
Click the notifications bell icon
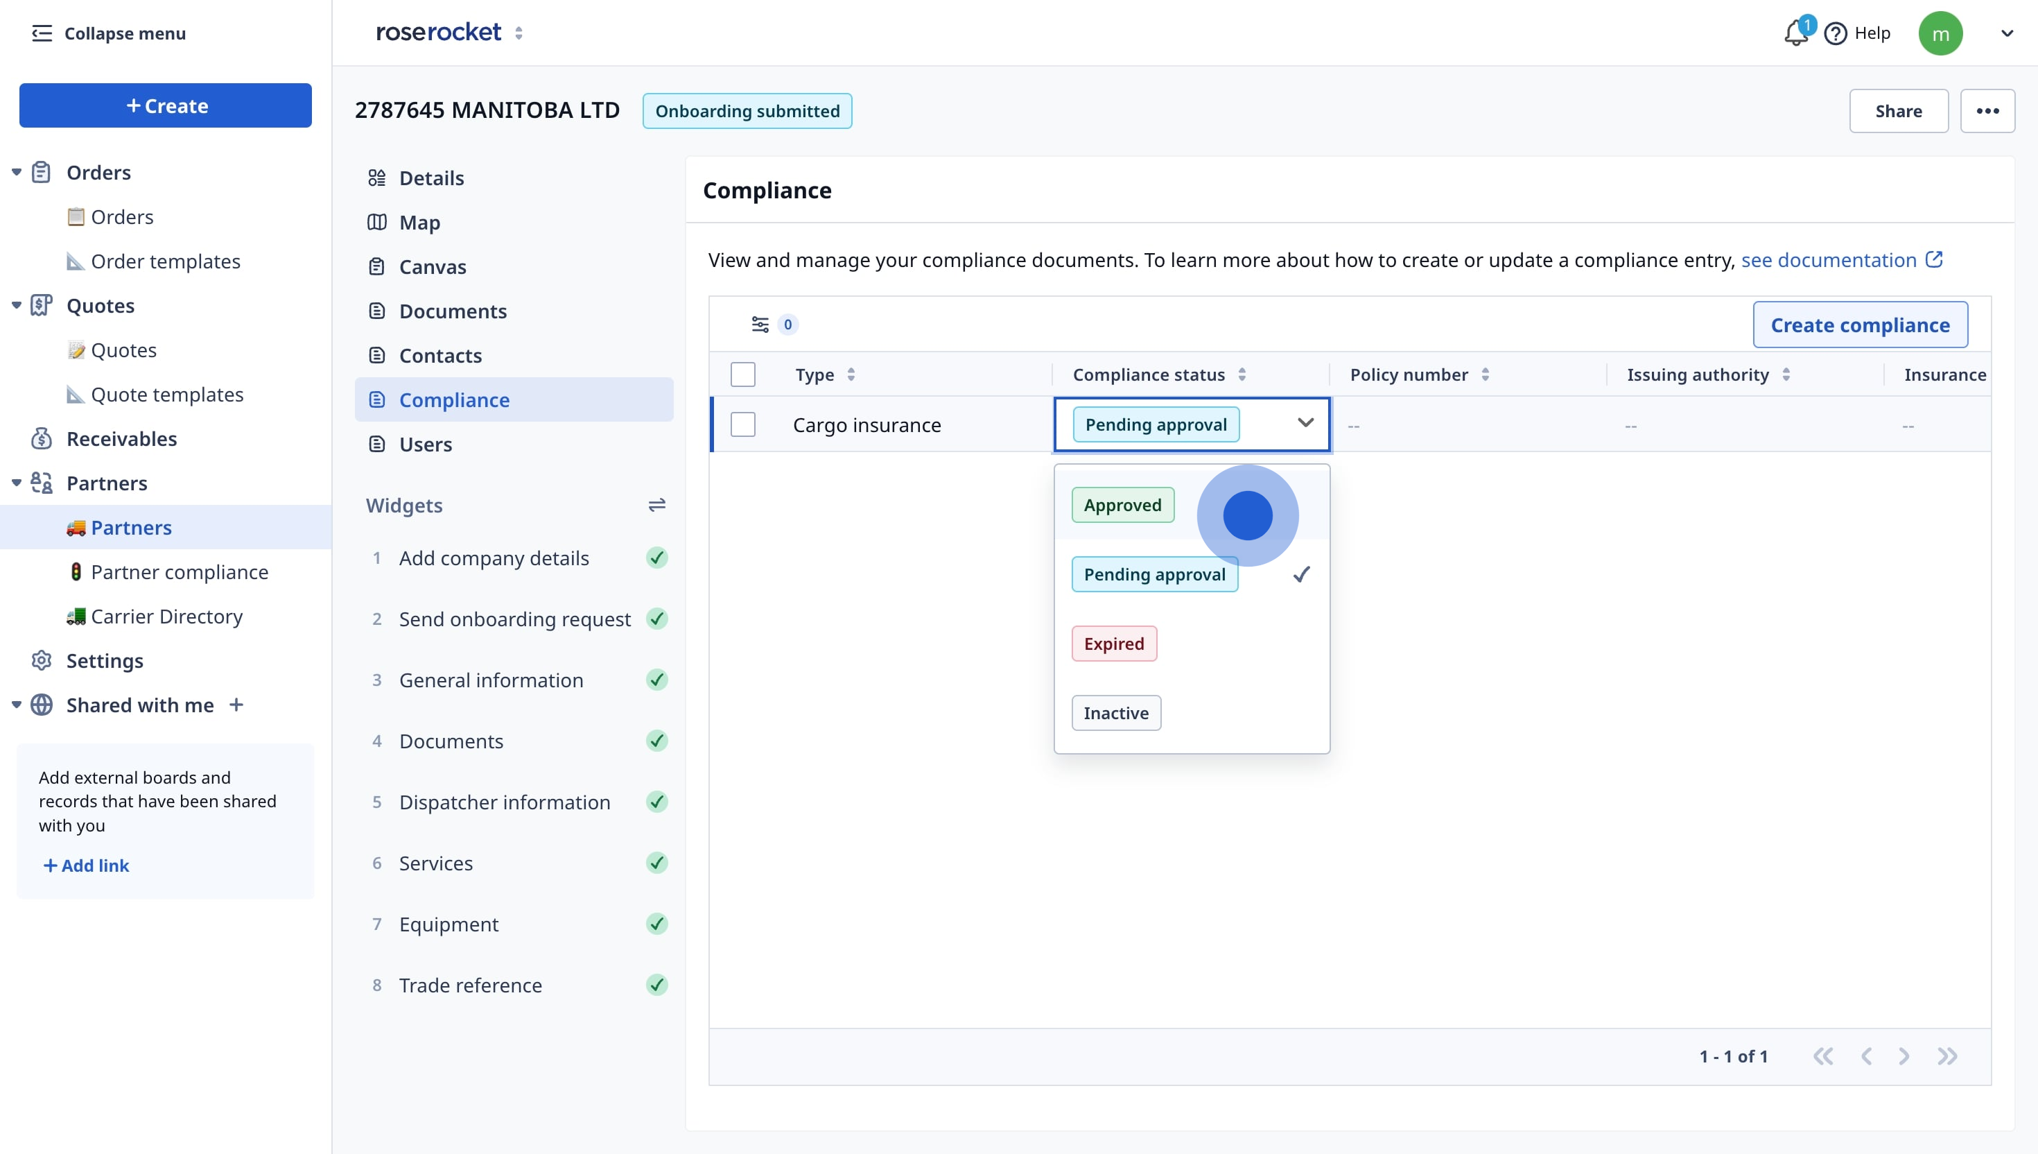point(1795,33)
